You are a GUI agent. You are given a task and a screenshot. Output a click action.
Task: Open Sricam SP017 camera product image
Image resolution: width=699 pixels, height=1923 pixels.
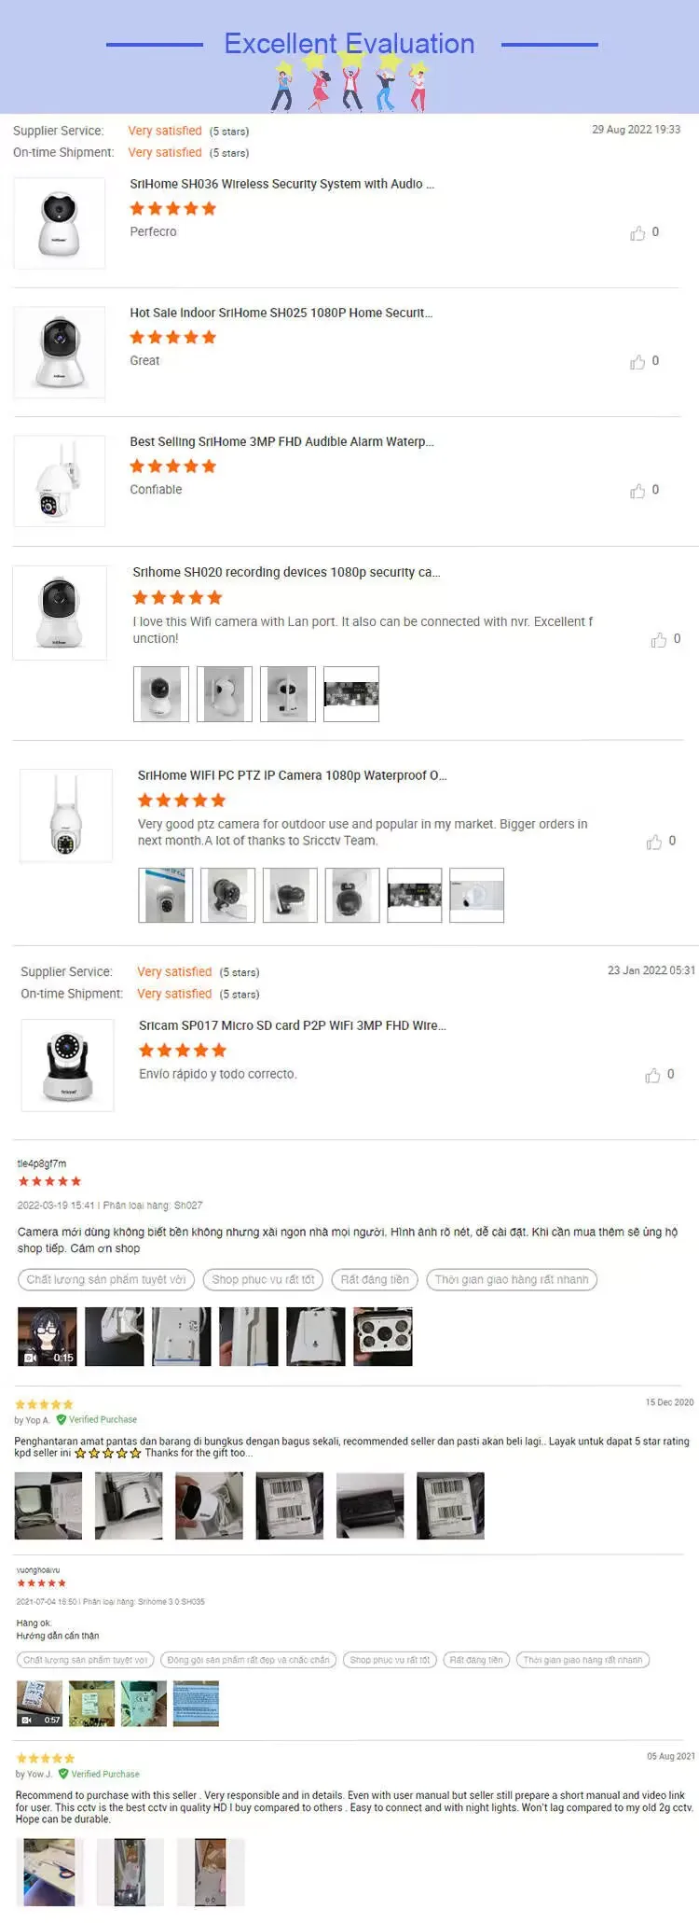point(67,1065)
